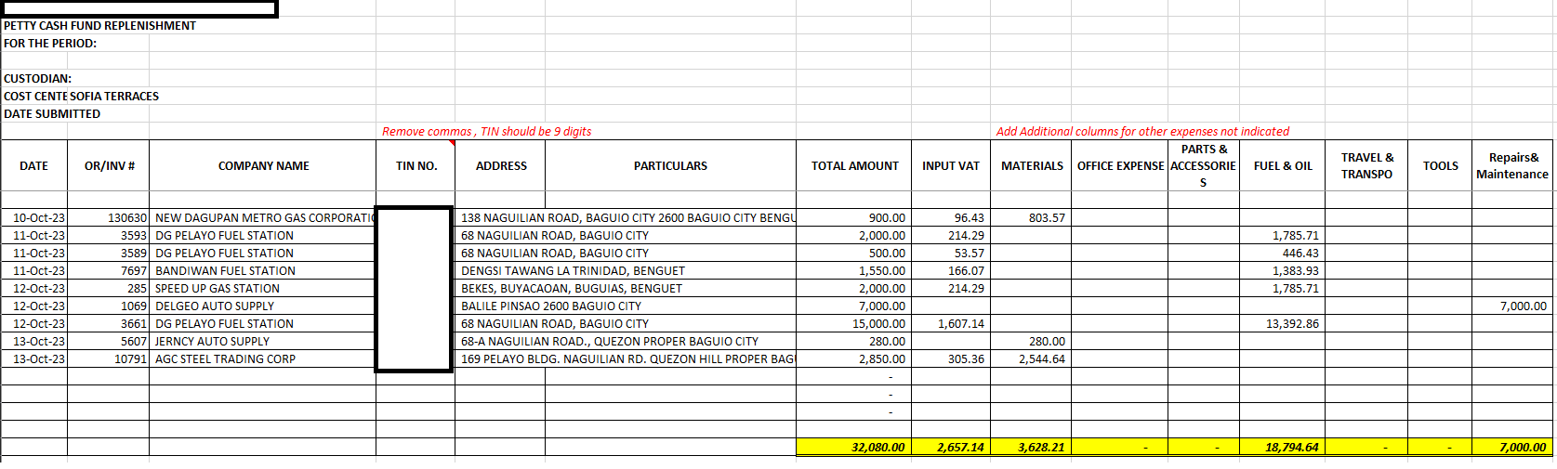Click the empty boxed cell at sheet top
The height and width of the screenshot is (469, 1557).
coord(139,8)
